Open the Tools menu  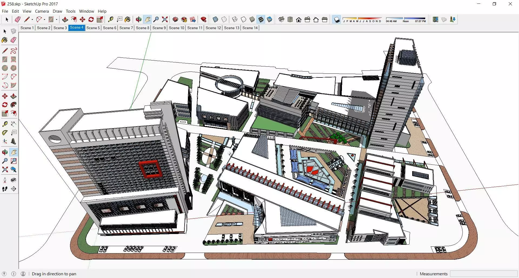coord(71,11)
